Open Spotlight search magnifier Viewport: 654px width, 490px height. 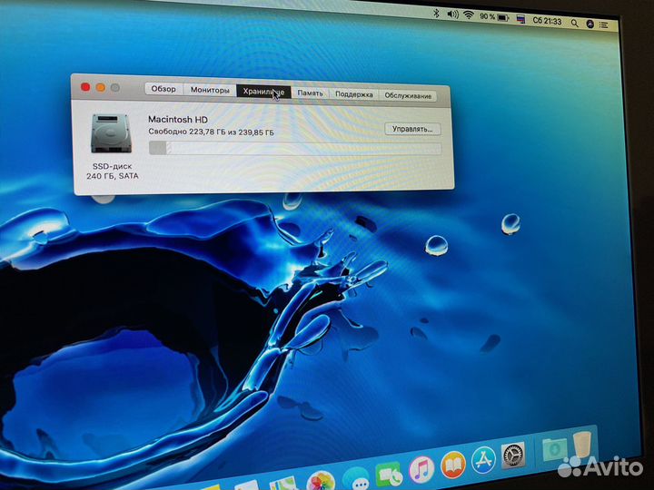coord(575,23)
